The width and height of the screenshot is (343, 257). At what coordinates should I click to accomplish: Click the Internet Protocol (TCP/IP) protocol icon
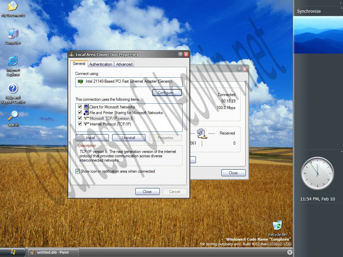(86, 124)
